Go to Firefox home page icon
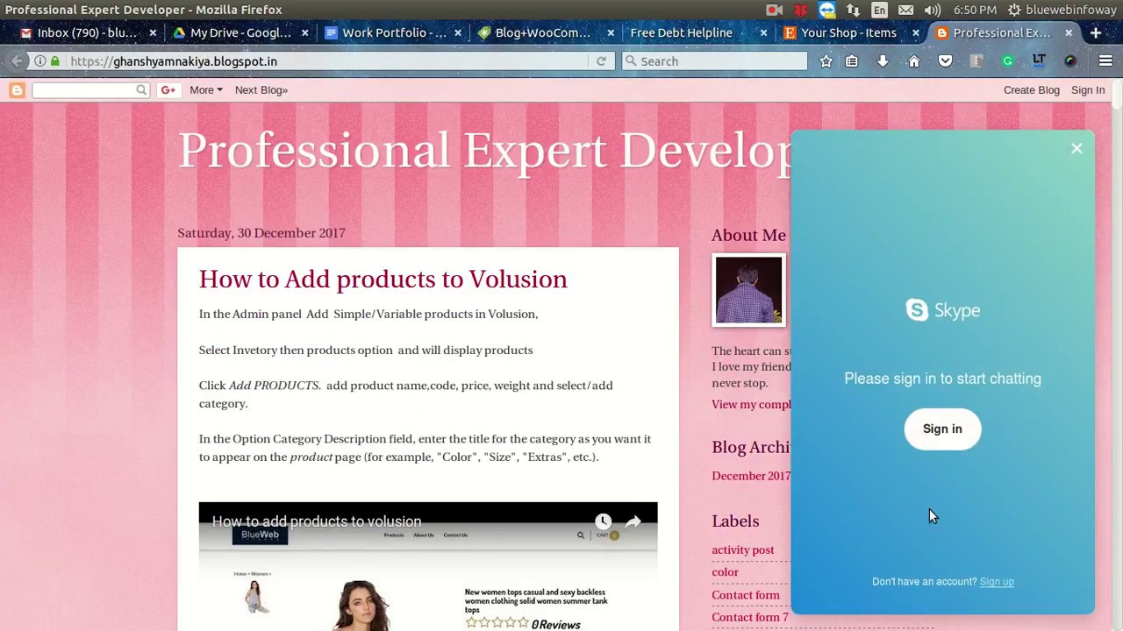This screenshot has width=1123, height=631. click(913, 61)
